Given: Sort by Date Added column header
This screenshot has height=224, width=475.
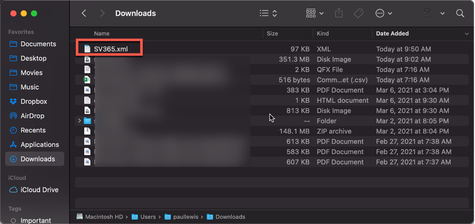Looking at the screenshot, I should click(392, 33).
